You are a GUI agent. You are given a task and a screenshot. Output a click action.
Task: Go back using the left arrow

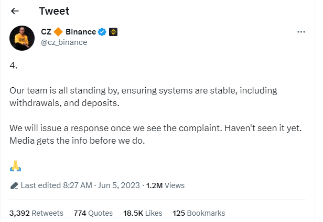tap(15, 11)
